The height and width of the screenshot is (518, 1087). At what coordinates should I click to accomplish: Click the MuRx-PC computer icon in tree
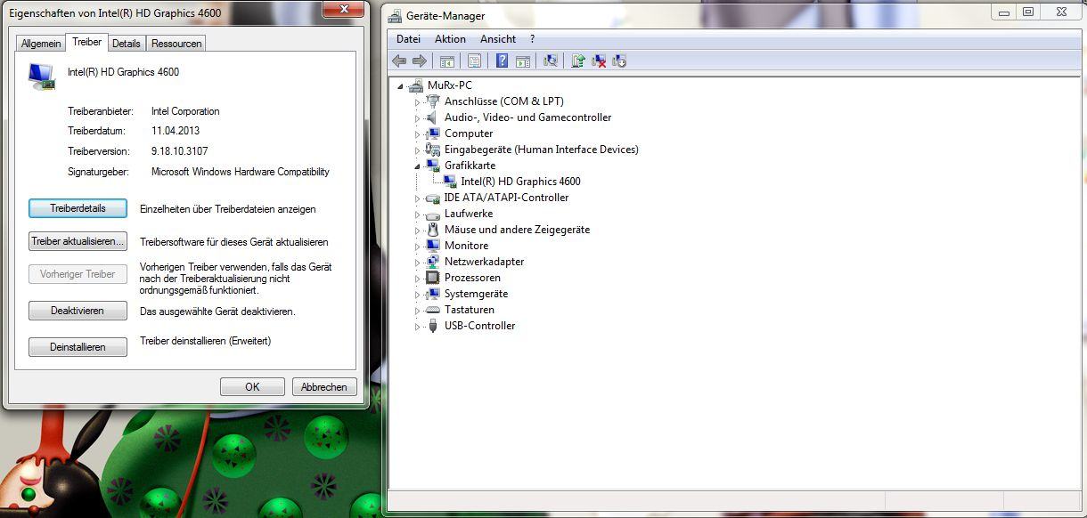click(x=416, y=85)
